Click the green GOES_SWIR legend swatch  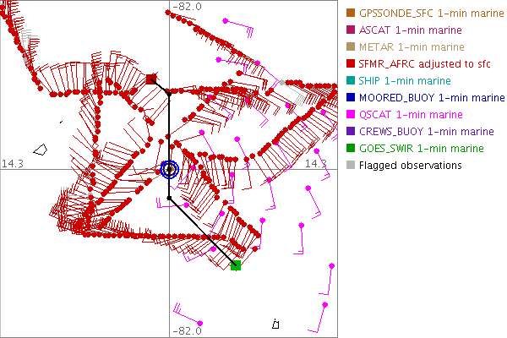click(x=350, y=148)
